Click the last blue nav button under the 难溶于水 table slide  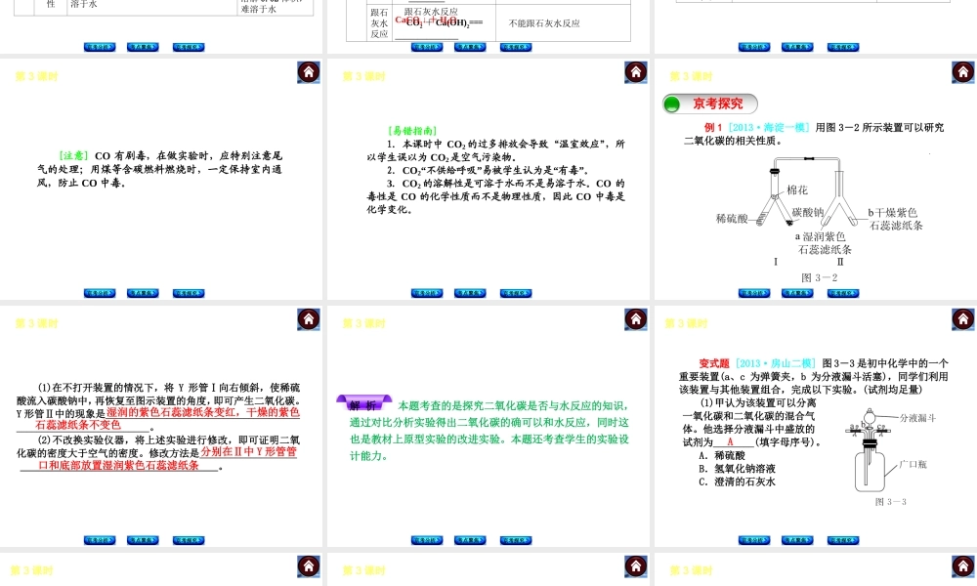pyautogui.click(x=189, y=47)
